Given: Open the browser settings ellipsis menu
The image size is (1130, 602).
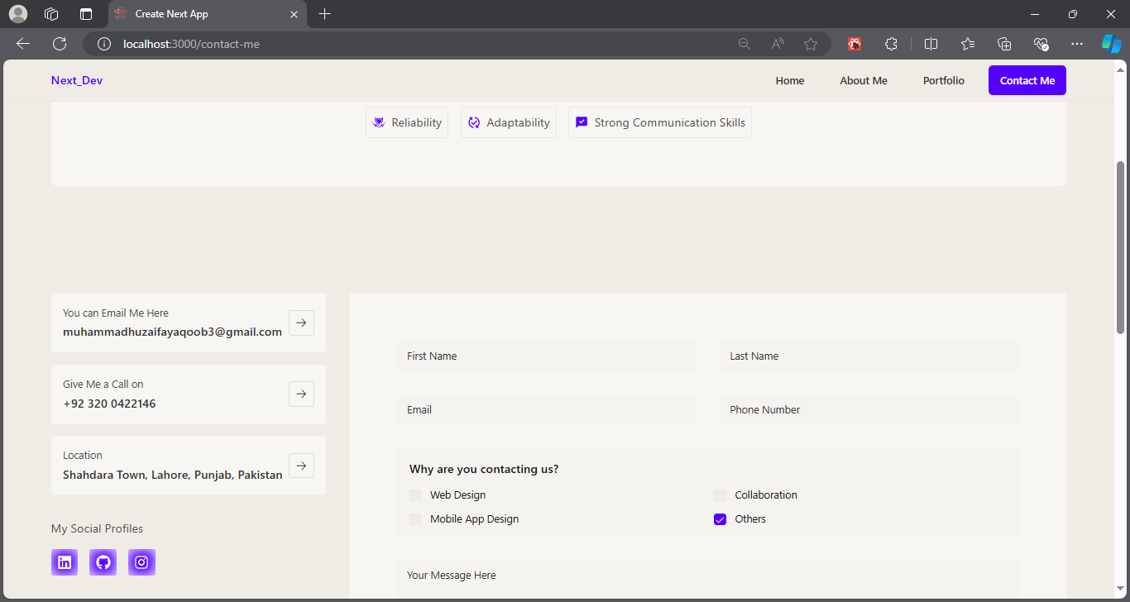Looking at the screenshot, I should (1076, 44).
